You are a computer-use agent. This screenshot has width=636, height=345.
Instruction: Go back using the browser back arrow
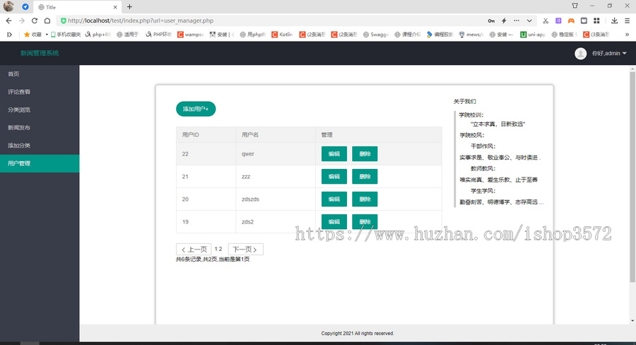[8, 21]
